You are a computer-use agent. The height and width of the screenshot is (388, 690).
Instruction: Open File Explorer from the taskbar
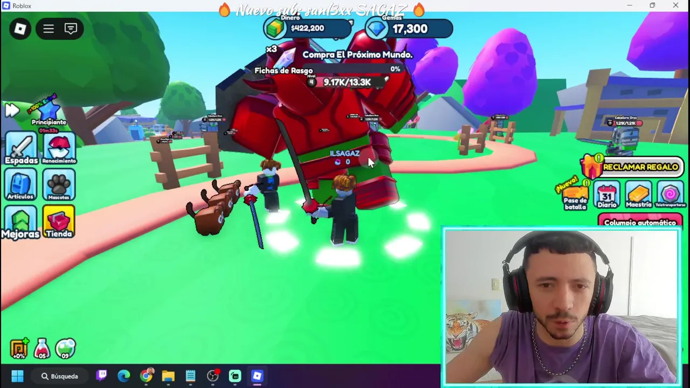(x=168, y=376)
